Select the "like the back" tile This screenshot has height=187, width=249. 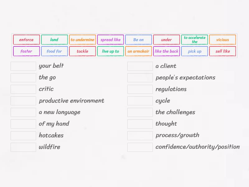coord(167,51)
